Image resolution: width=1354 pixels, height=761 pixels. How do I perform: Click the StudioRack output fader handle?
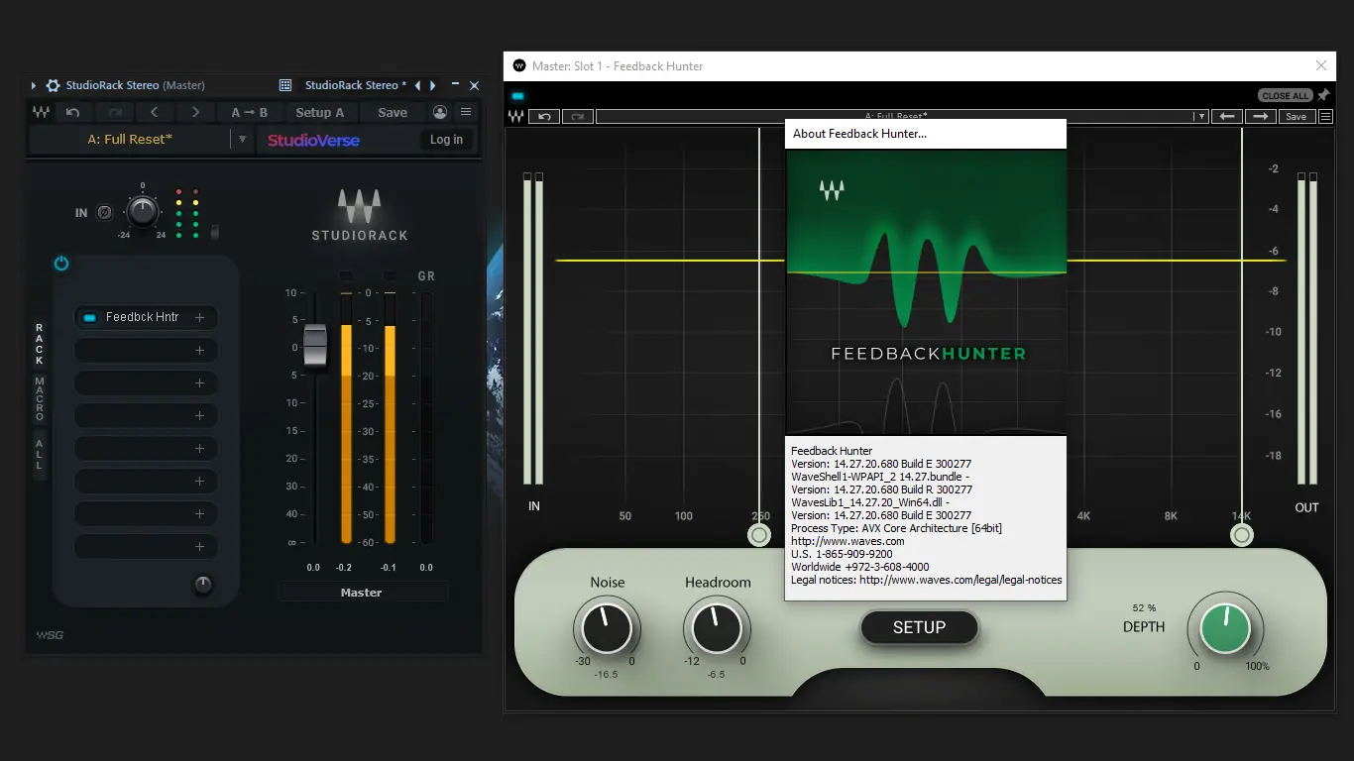tap(315, 347)
